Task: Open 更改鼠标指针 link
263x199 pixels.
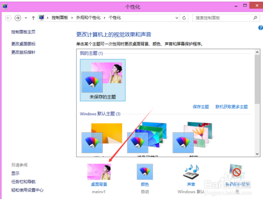Action: click(x=24, y=52)
